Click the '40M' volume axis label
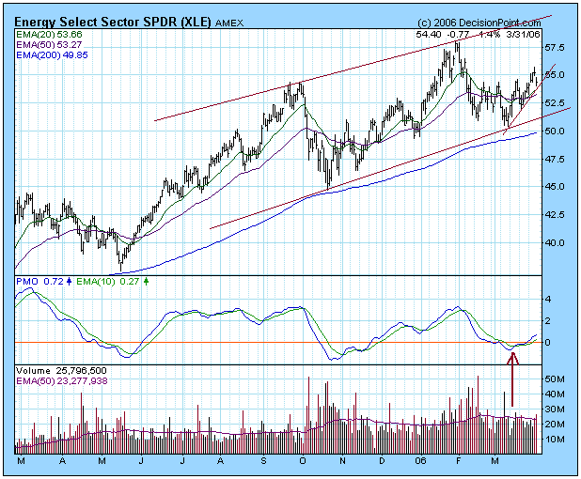Viewport: 581px width, 479px height. [x=555, y=394]
